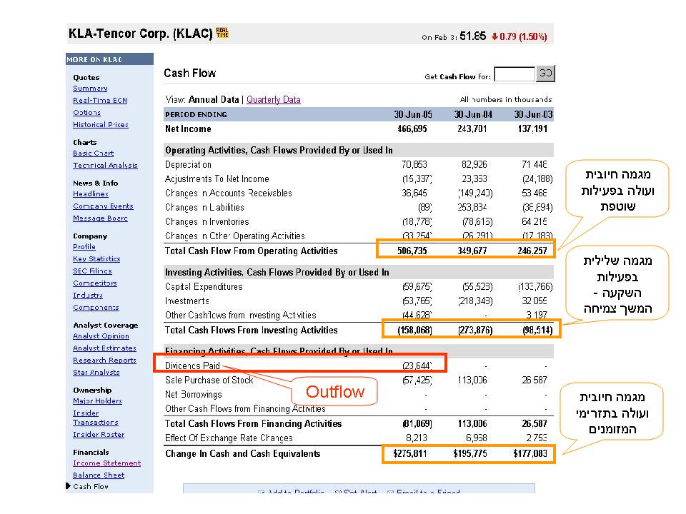The width and height of the screenshot is (686, 514).
Task: Select operating cash flow total 349,677
Action: click(472, 251)
